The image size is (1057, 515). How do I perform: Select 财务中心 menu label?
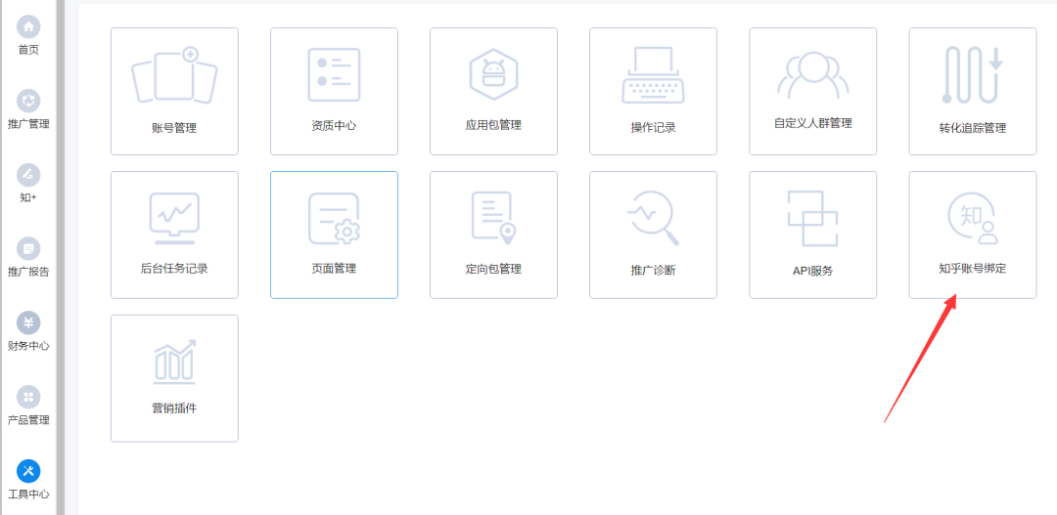28,346
